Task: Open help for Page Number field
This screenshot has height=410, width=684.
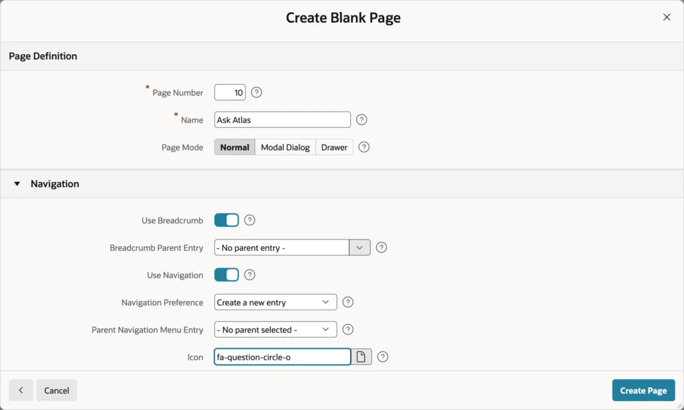Action: (256, 92)
